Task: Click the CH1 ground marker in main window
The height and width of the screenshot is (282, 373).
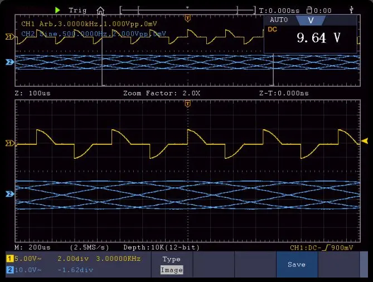Action: pyautogui.click(x=9, y=143)
